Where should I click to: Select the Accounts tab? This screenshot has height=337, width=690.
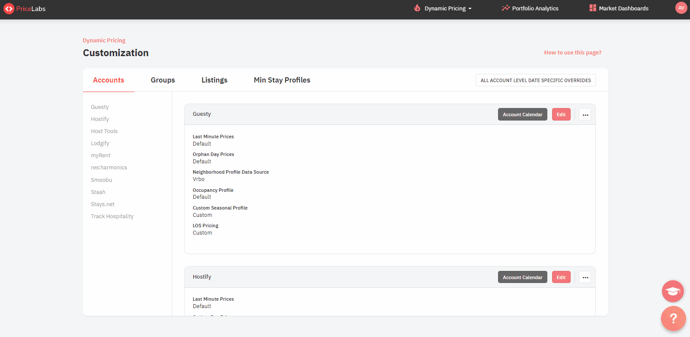pyautogui.click(x=109, y=80)
